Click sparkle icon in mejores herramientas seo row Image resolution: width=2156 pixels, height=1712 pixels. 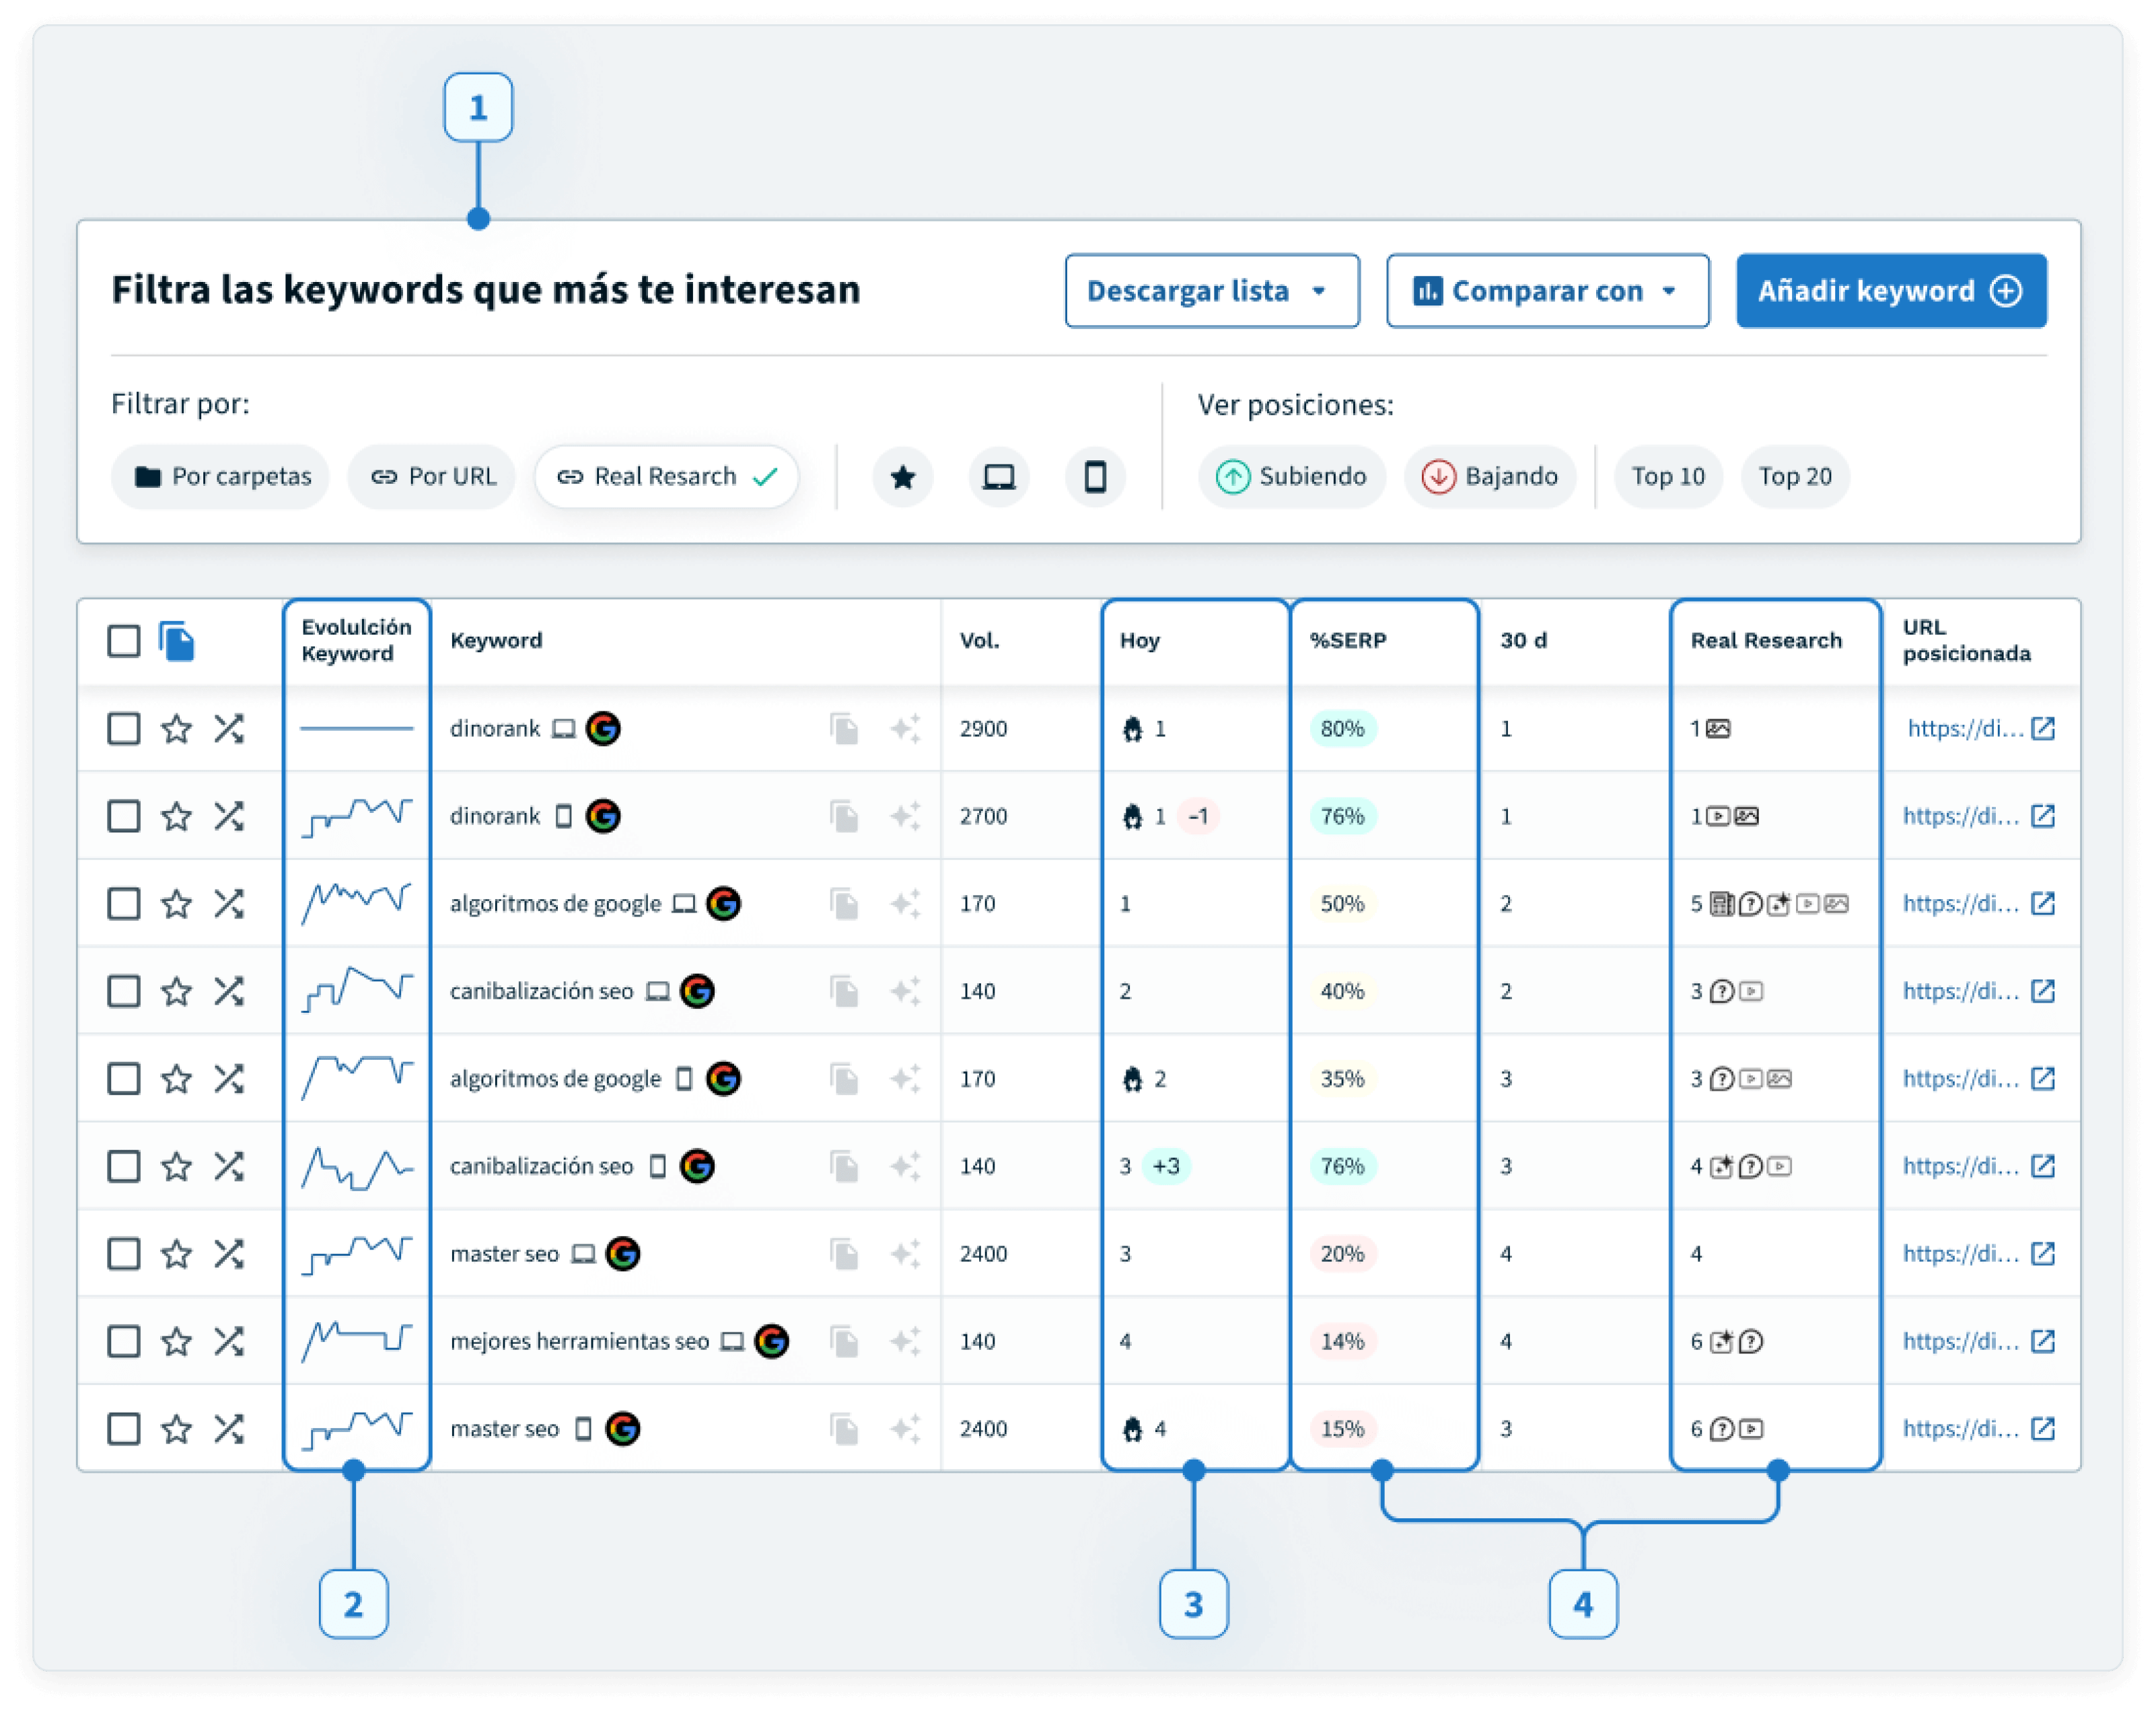(905, 1341)
